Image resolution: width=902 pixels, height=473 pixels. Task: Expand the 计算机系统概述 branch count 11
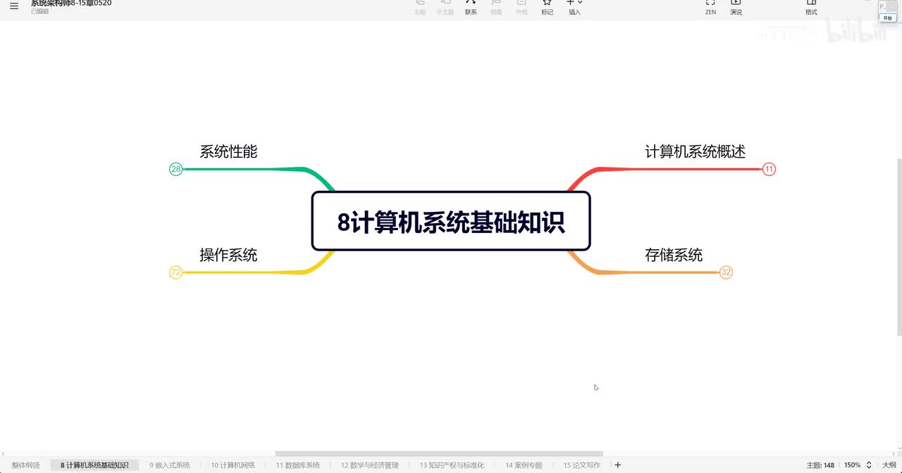[x=769, y=169]
